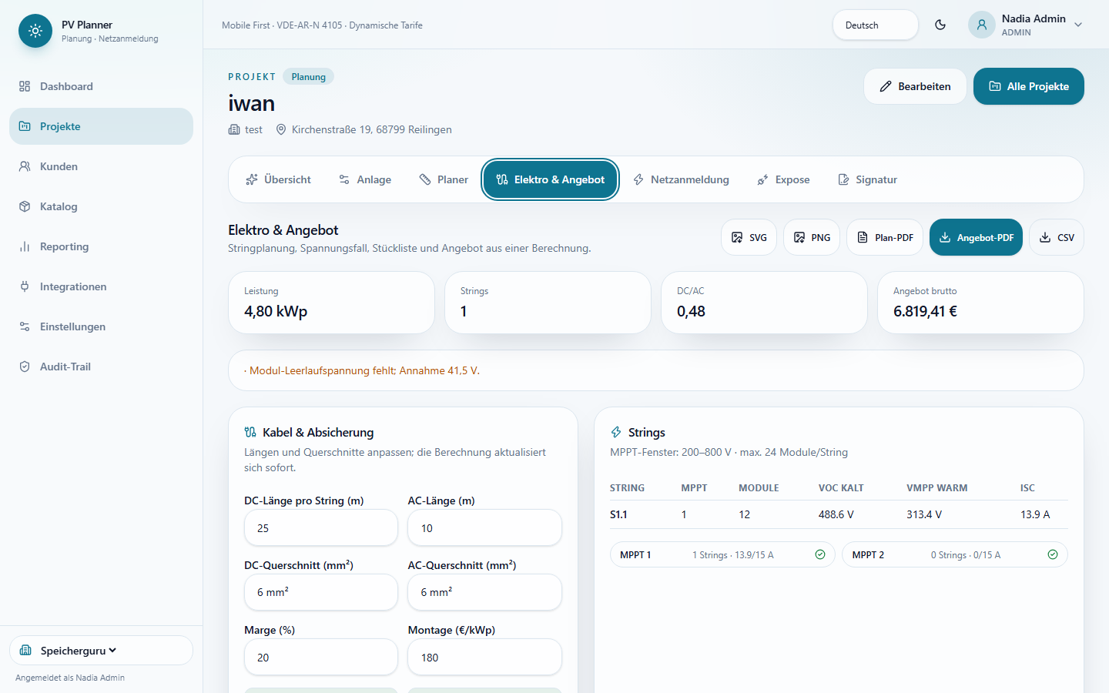Select the Elektro & Angebot tab

[551, 179]
